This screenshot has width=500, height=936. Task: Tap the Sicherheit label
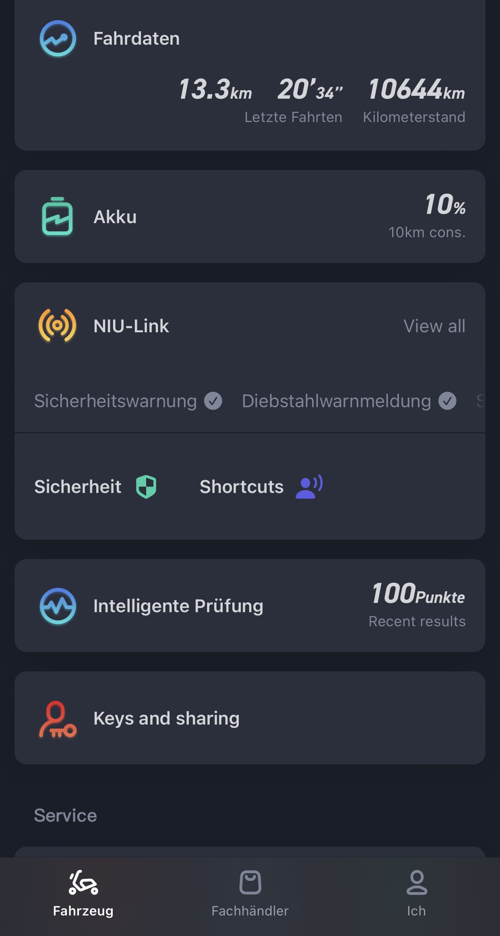click(x=78, y=487)
